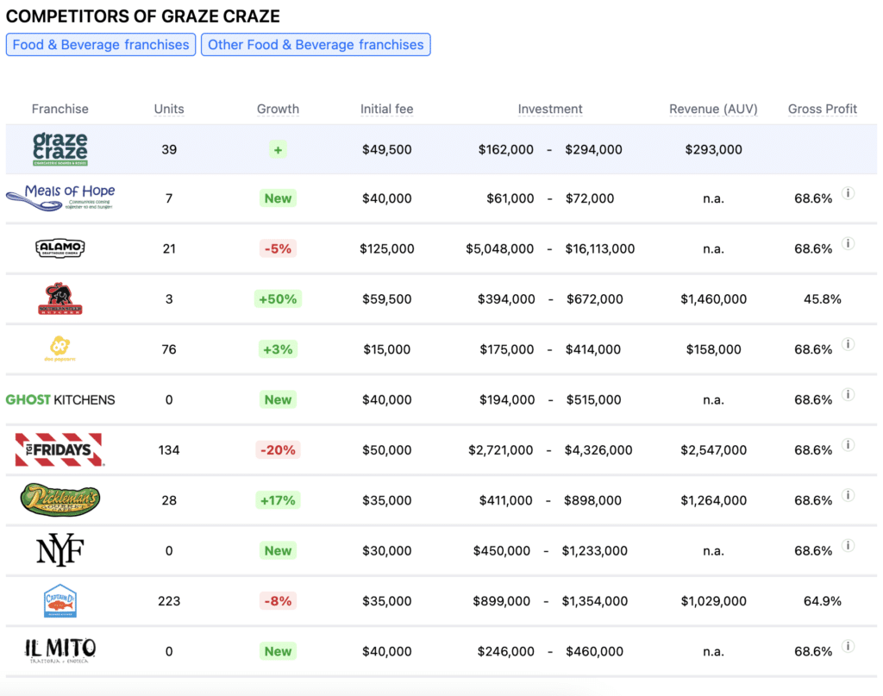Click the $16,113,000 investment value

point(600,248)
